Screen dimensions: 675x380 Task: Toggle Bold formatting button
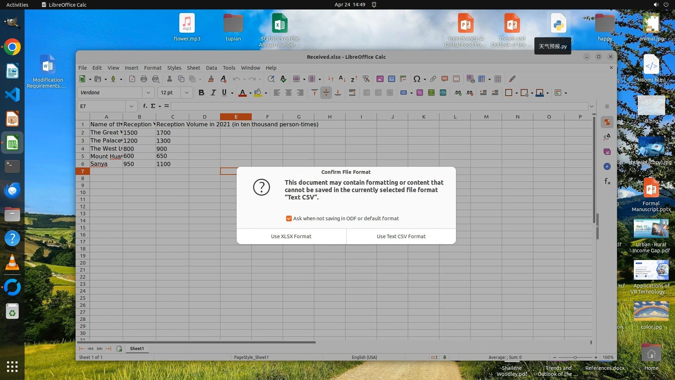click(x=201, y=93)
